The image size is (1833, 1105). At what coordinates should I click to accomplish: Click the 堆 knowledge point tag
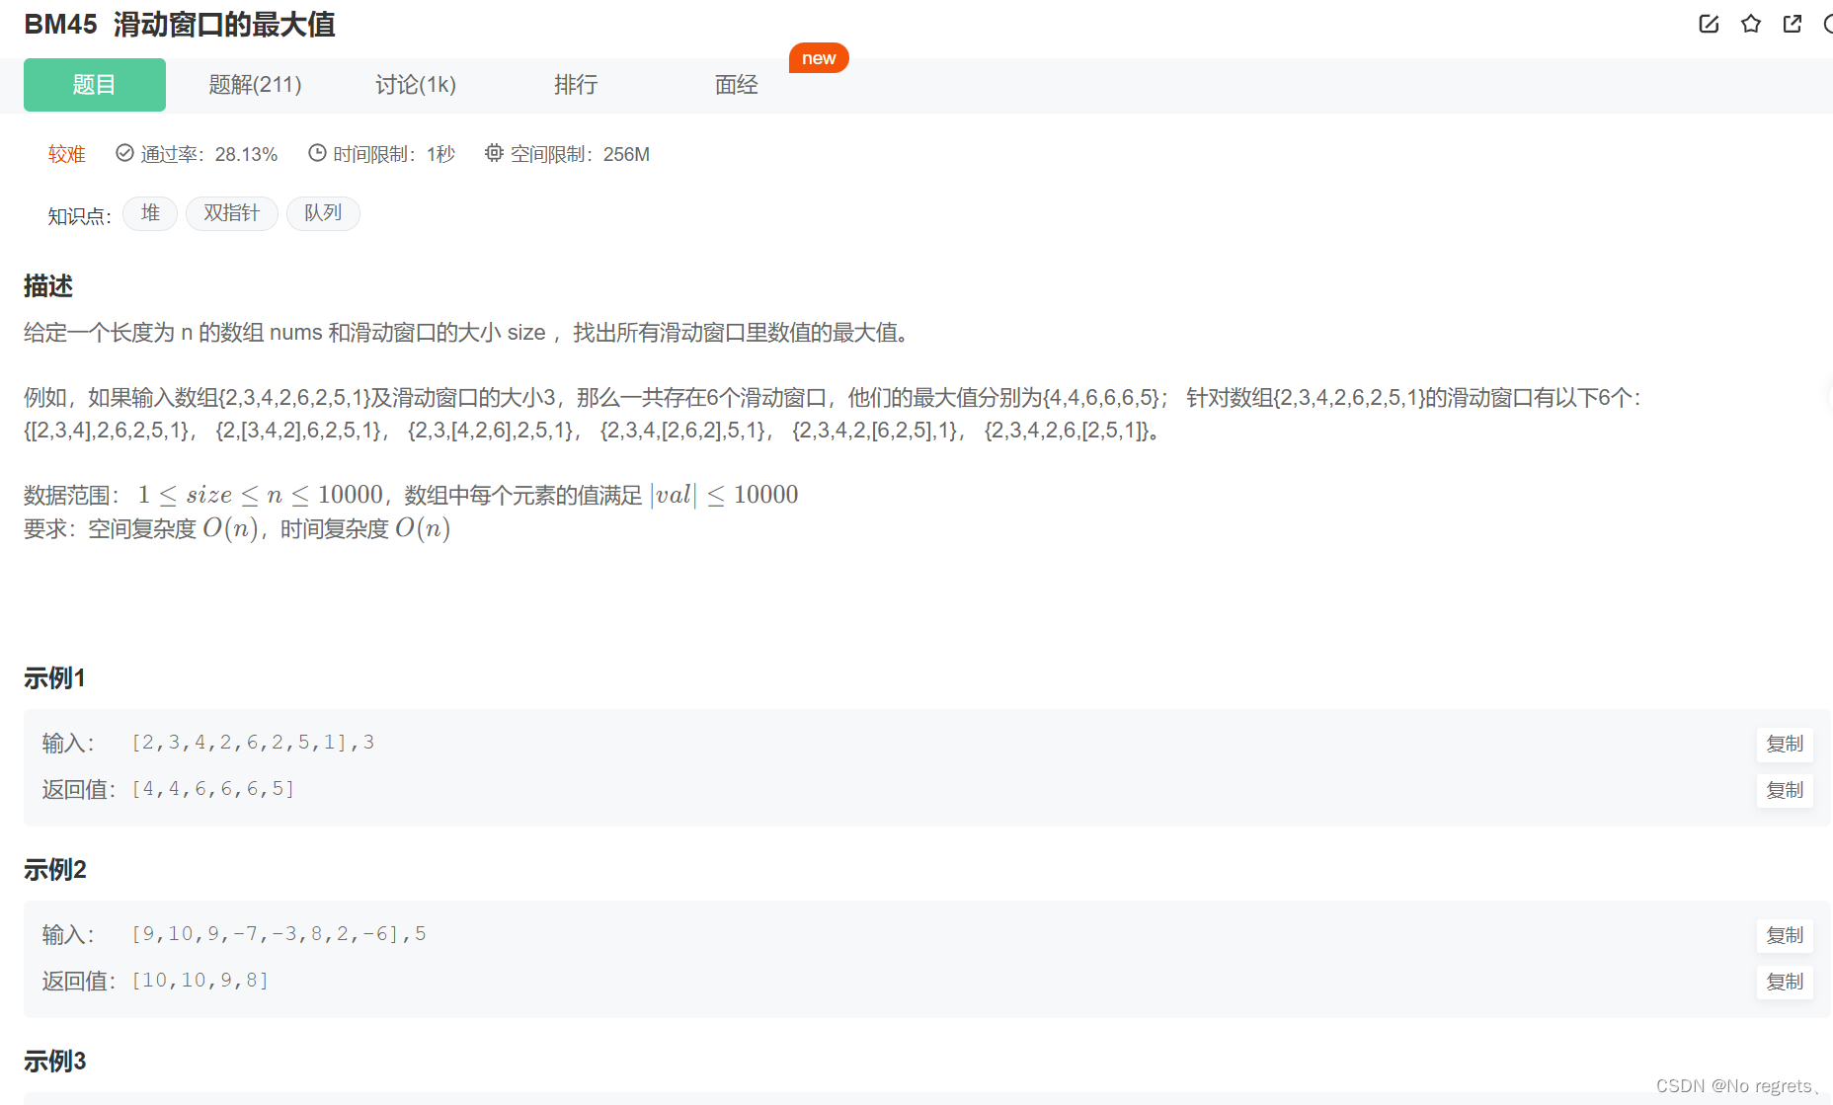[149, 213]
